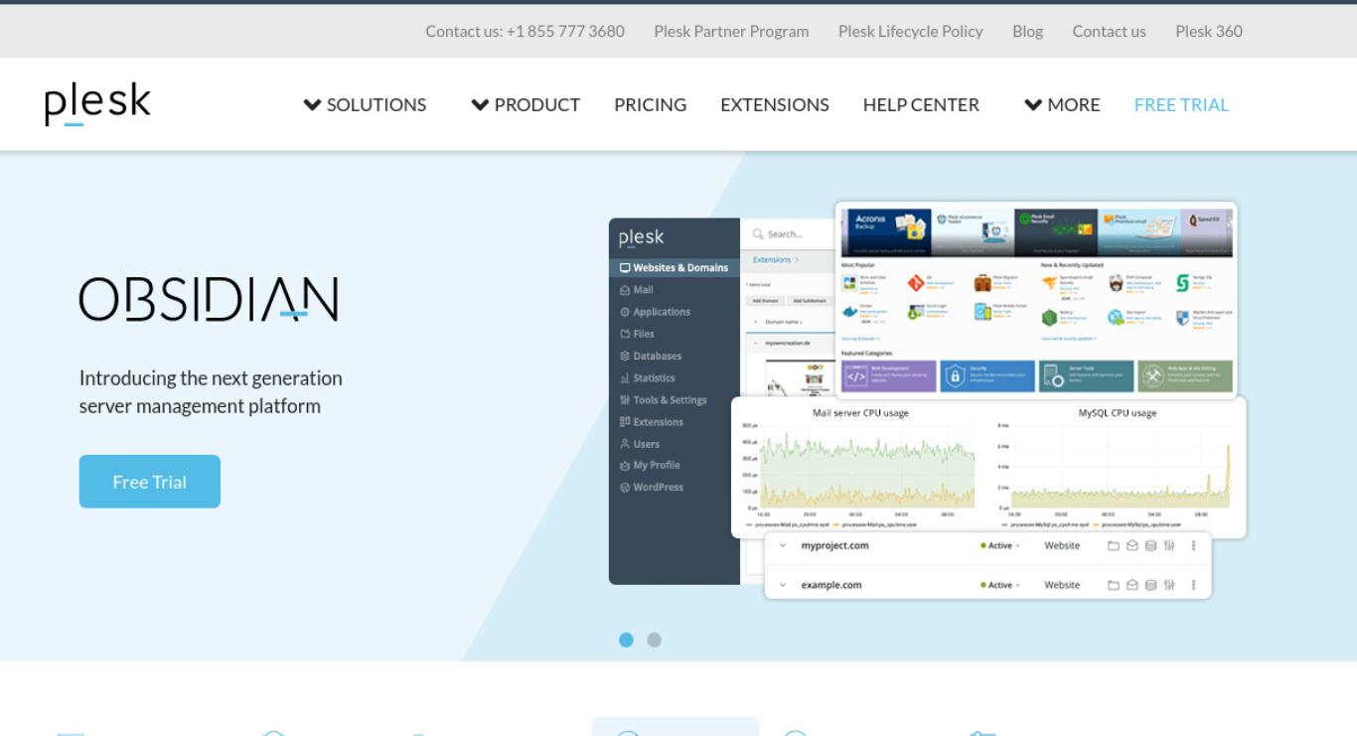Image resolution: width=1357 pixels, height=736 pixels.
Task: Click the phone number +1 855 777 3680
Action: 565,31
